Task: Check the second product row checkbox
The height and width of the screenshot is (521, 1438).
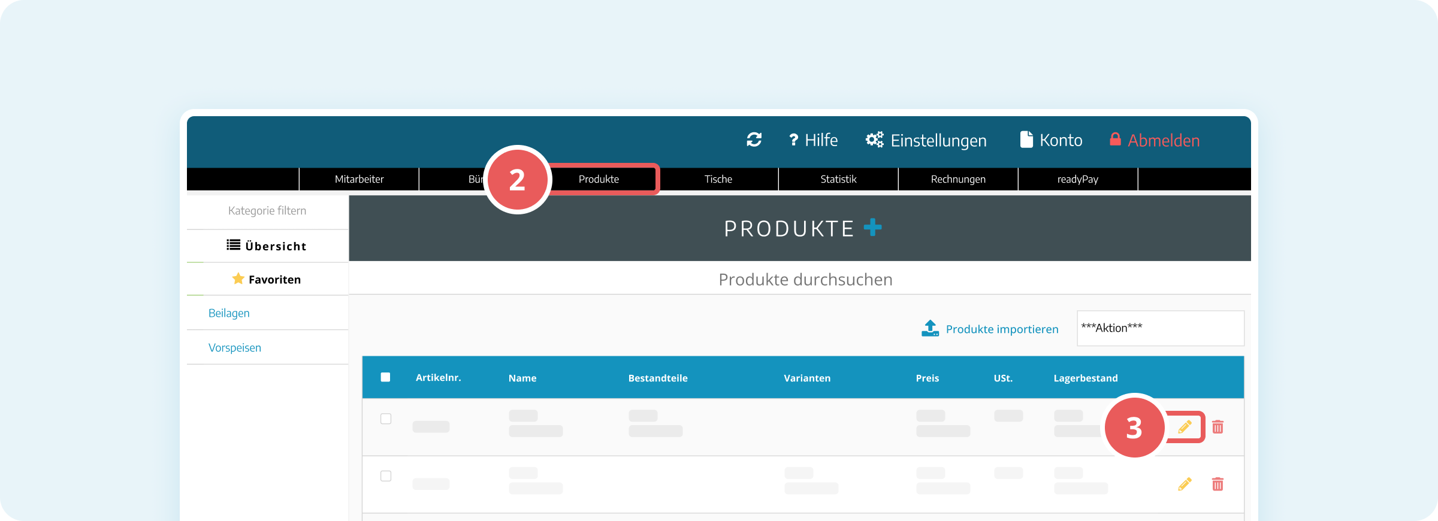Action: (x=386, y=476)
